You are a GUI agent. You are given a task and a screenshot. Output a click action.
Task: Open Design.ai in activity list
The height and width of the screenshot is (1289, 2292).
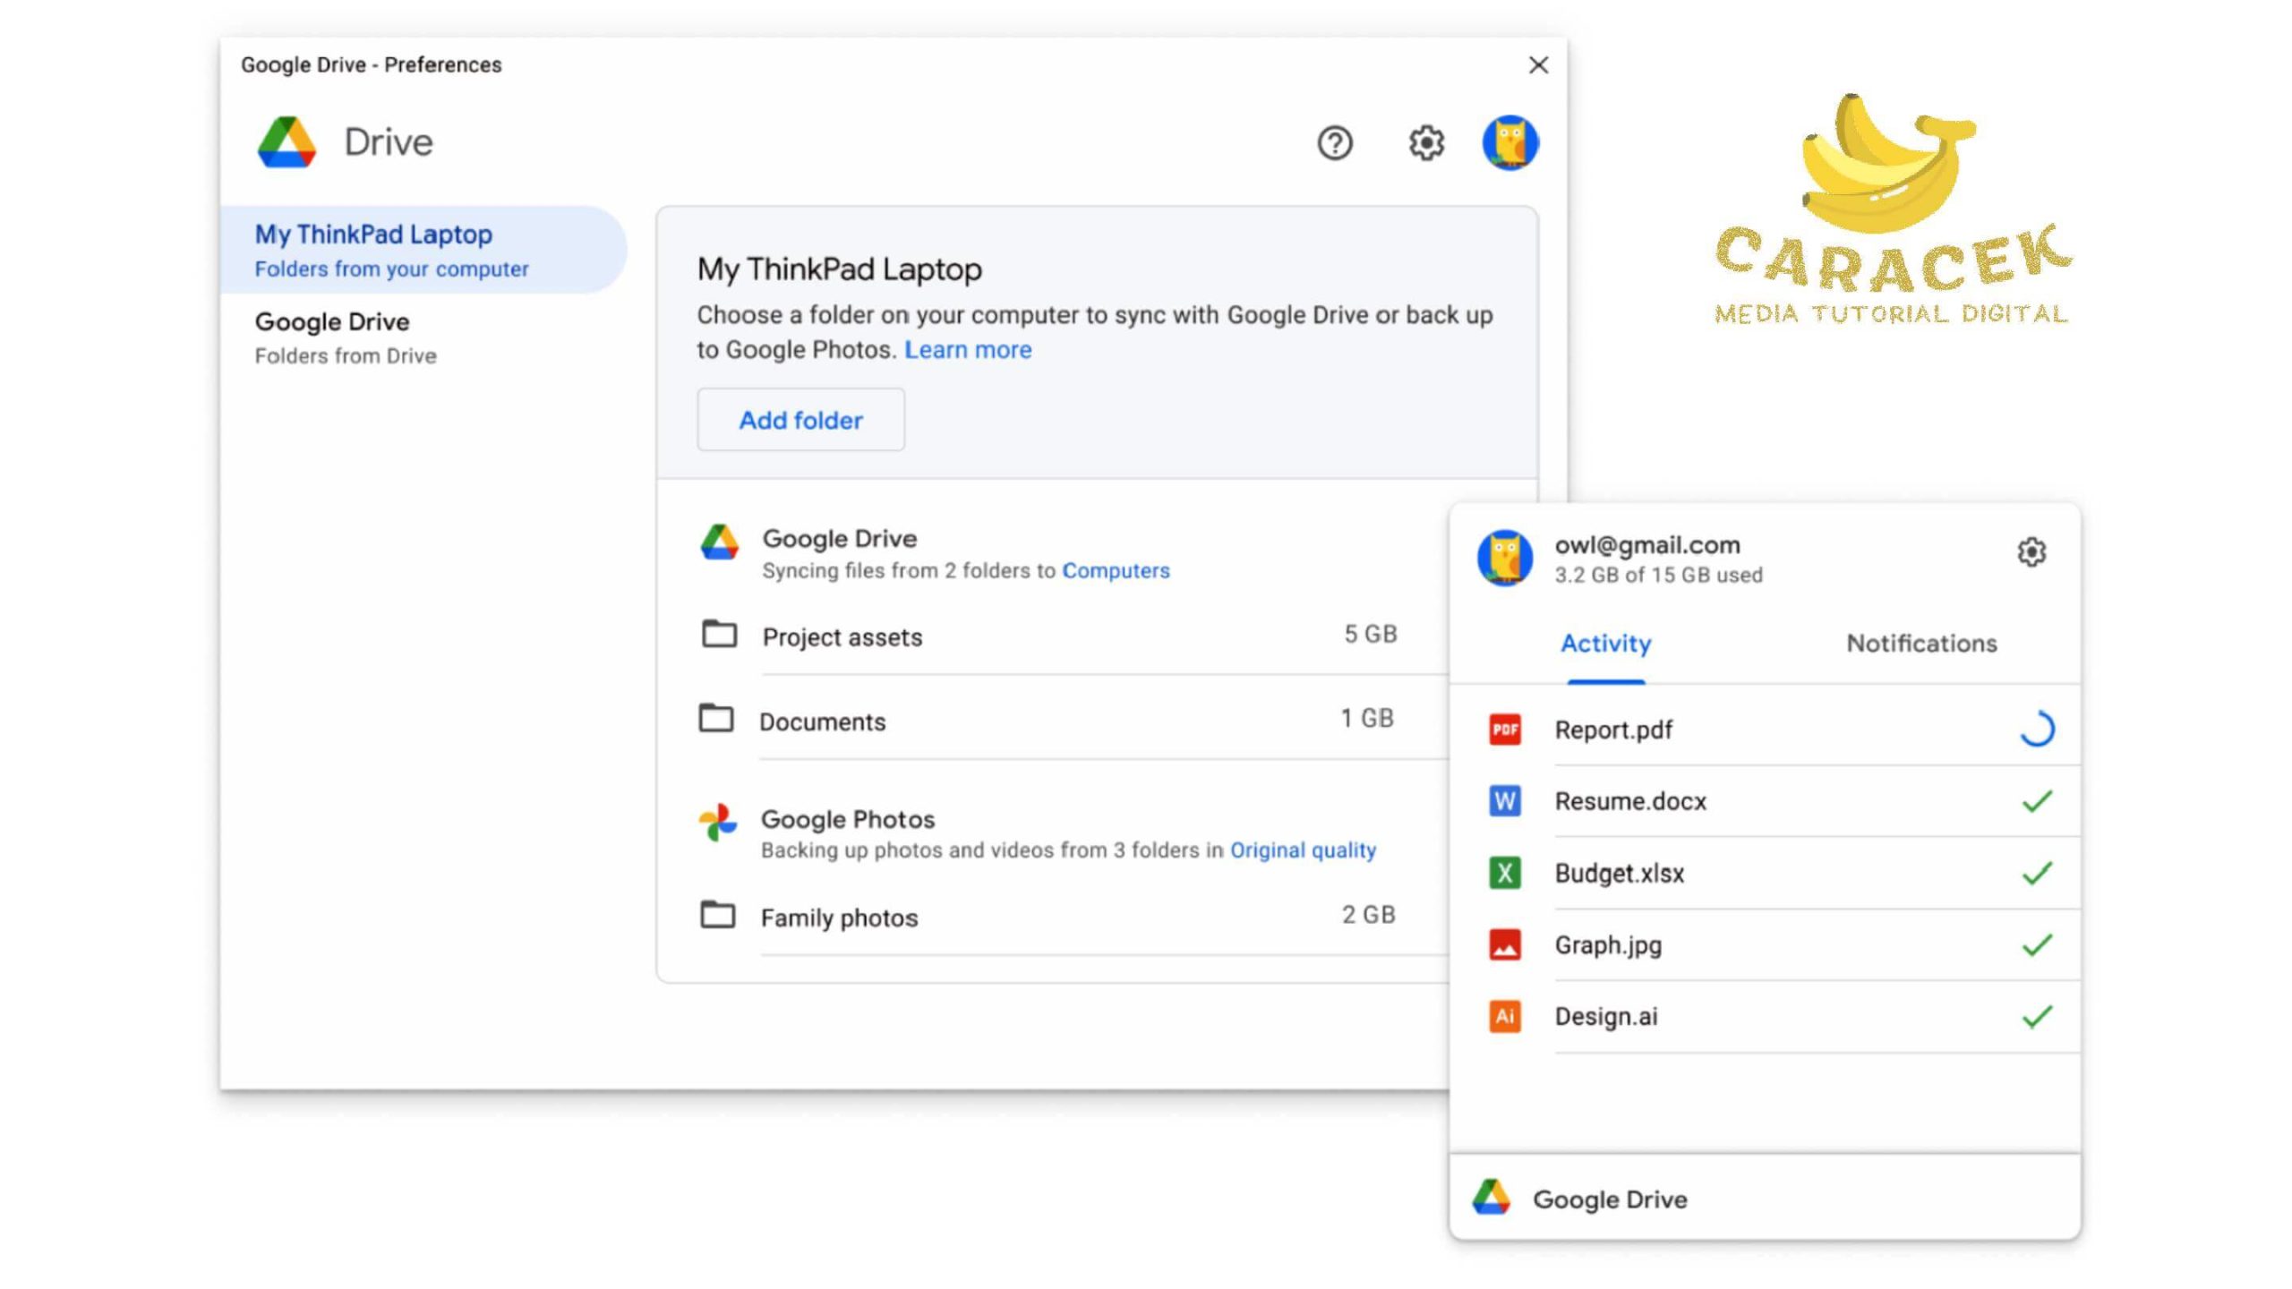coord(1606,1017)
